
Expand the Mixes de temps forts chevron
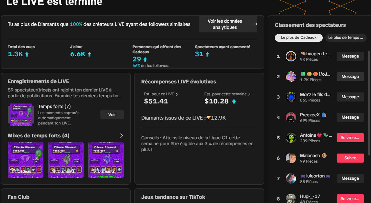(122, 136)
